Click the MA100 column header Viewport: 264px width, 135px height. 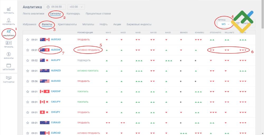point(153,33)
